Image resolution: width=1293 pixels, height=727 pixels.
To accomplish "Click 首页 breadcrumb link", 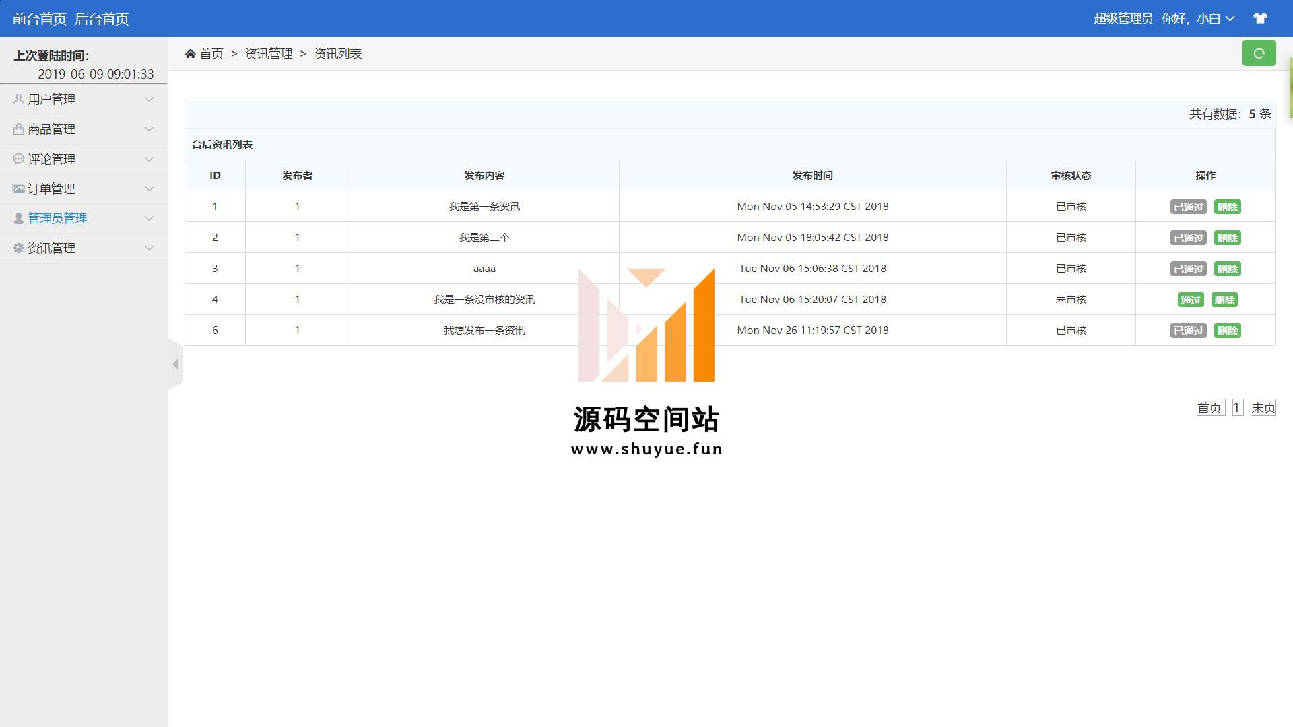I will click(x=211, y=54).
